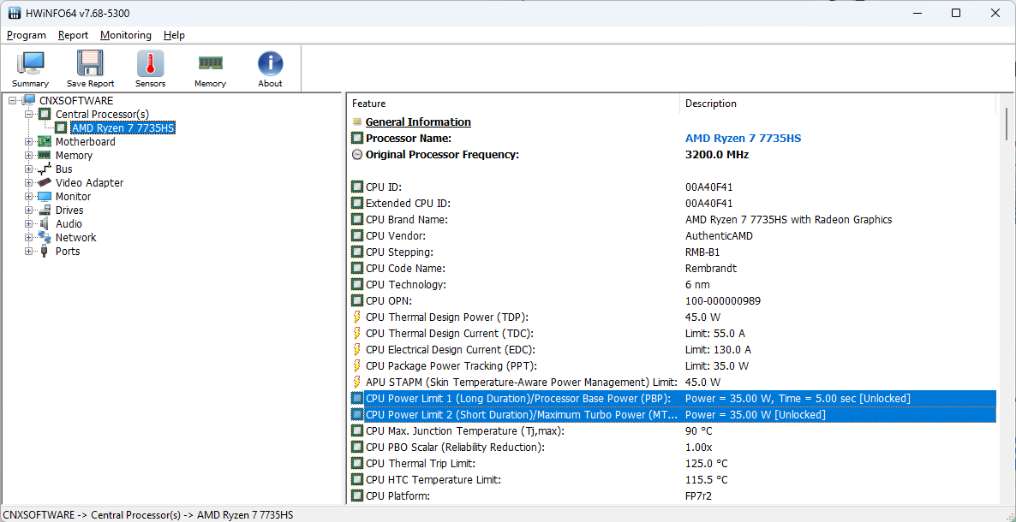1016x522 pixels.
Task: Click the chip icon beside CPU Code Name
Action: [x=357, y=268]
